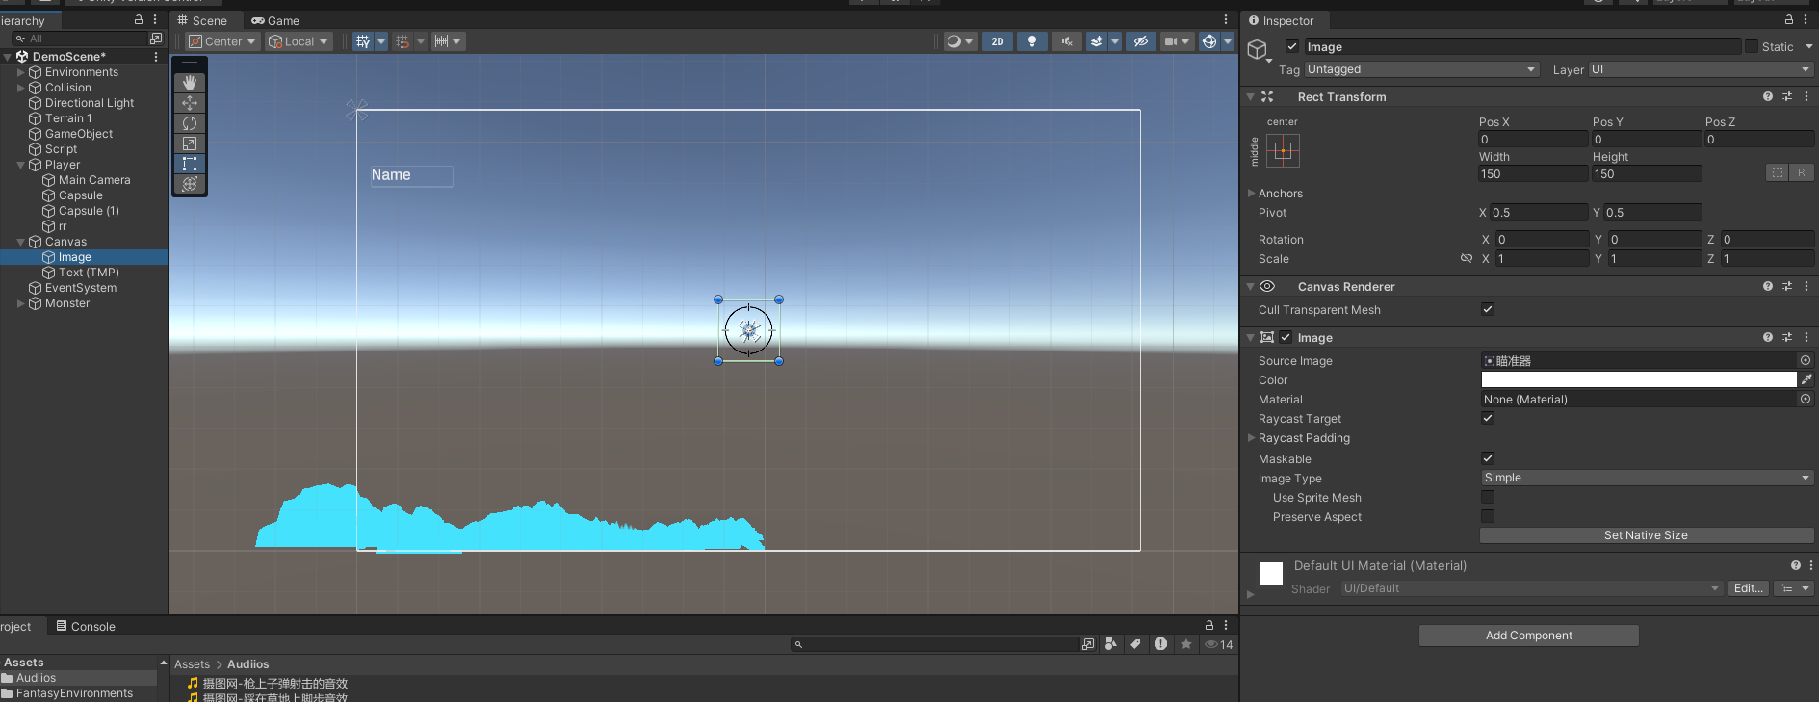The height and width of the screenshot is (702, 1819).
Task: Click the Image color swatch
Action: [x=1639, y=379]
